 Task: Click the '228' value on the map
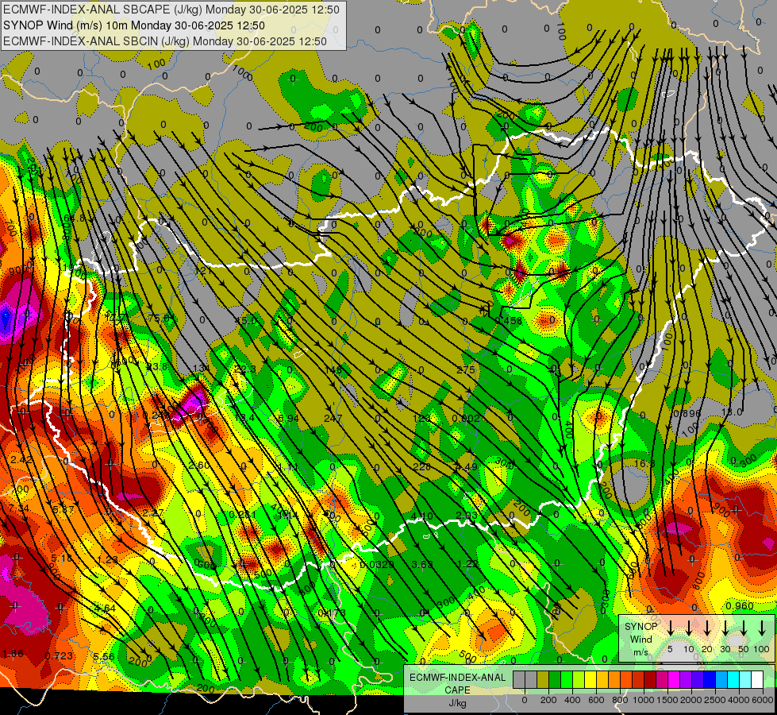coord(421,466)
